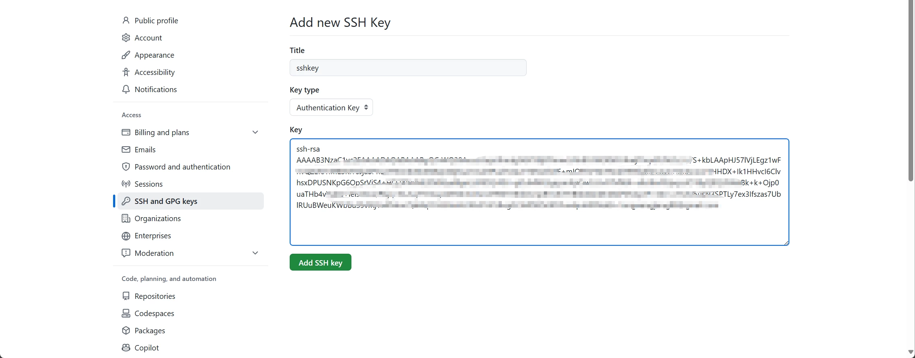Click the Copilot icon in sidebar

click(x=126, y=348)
